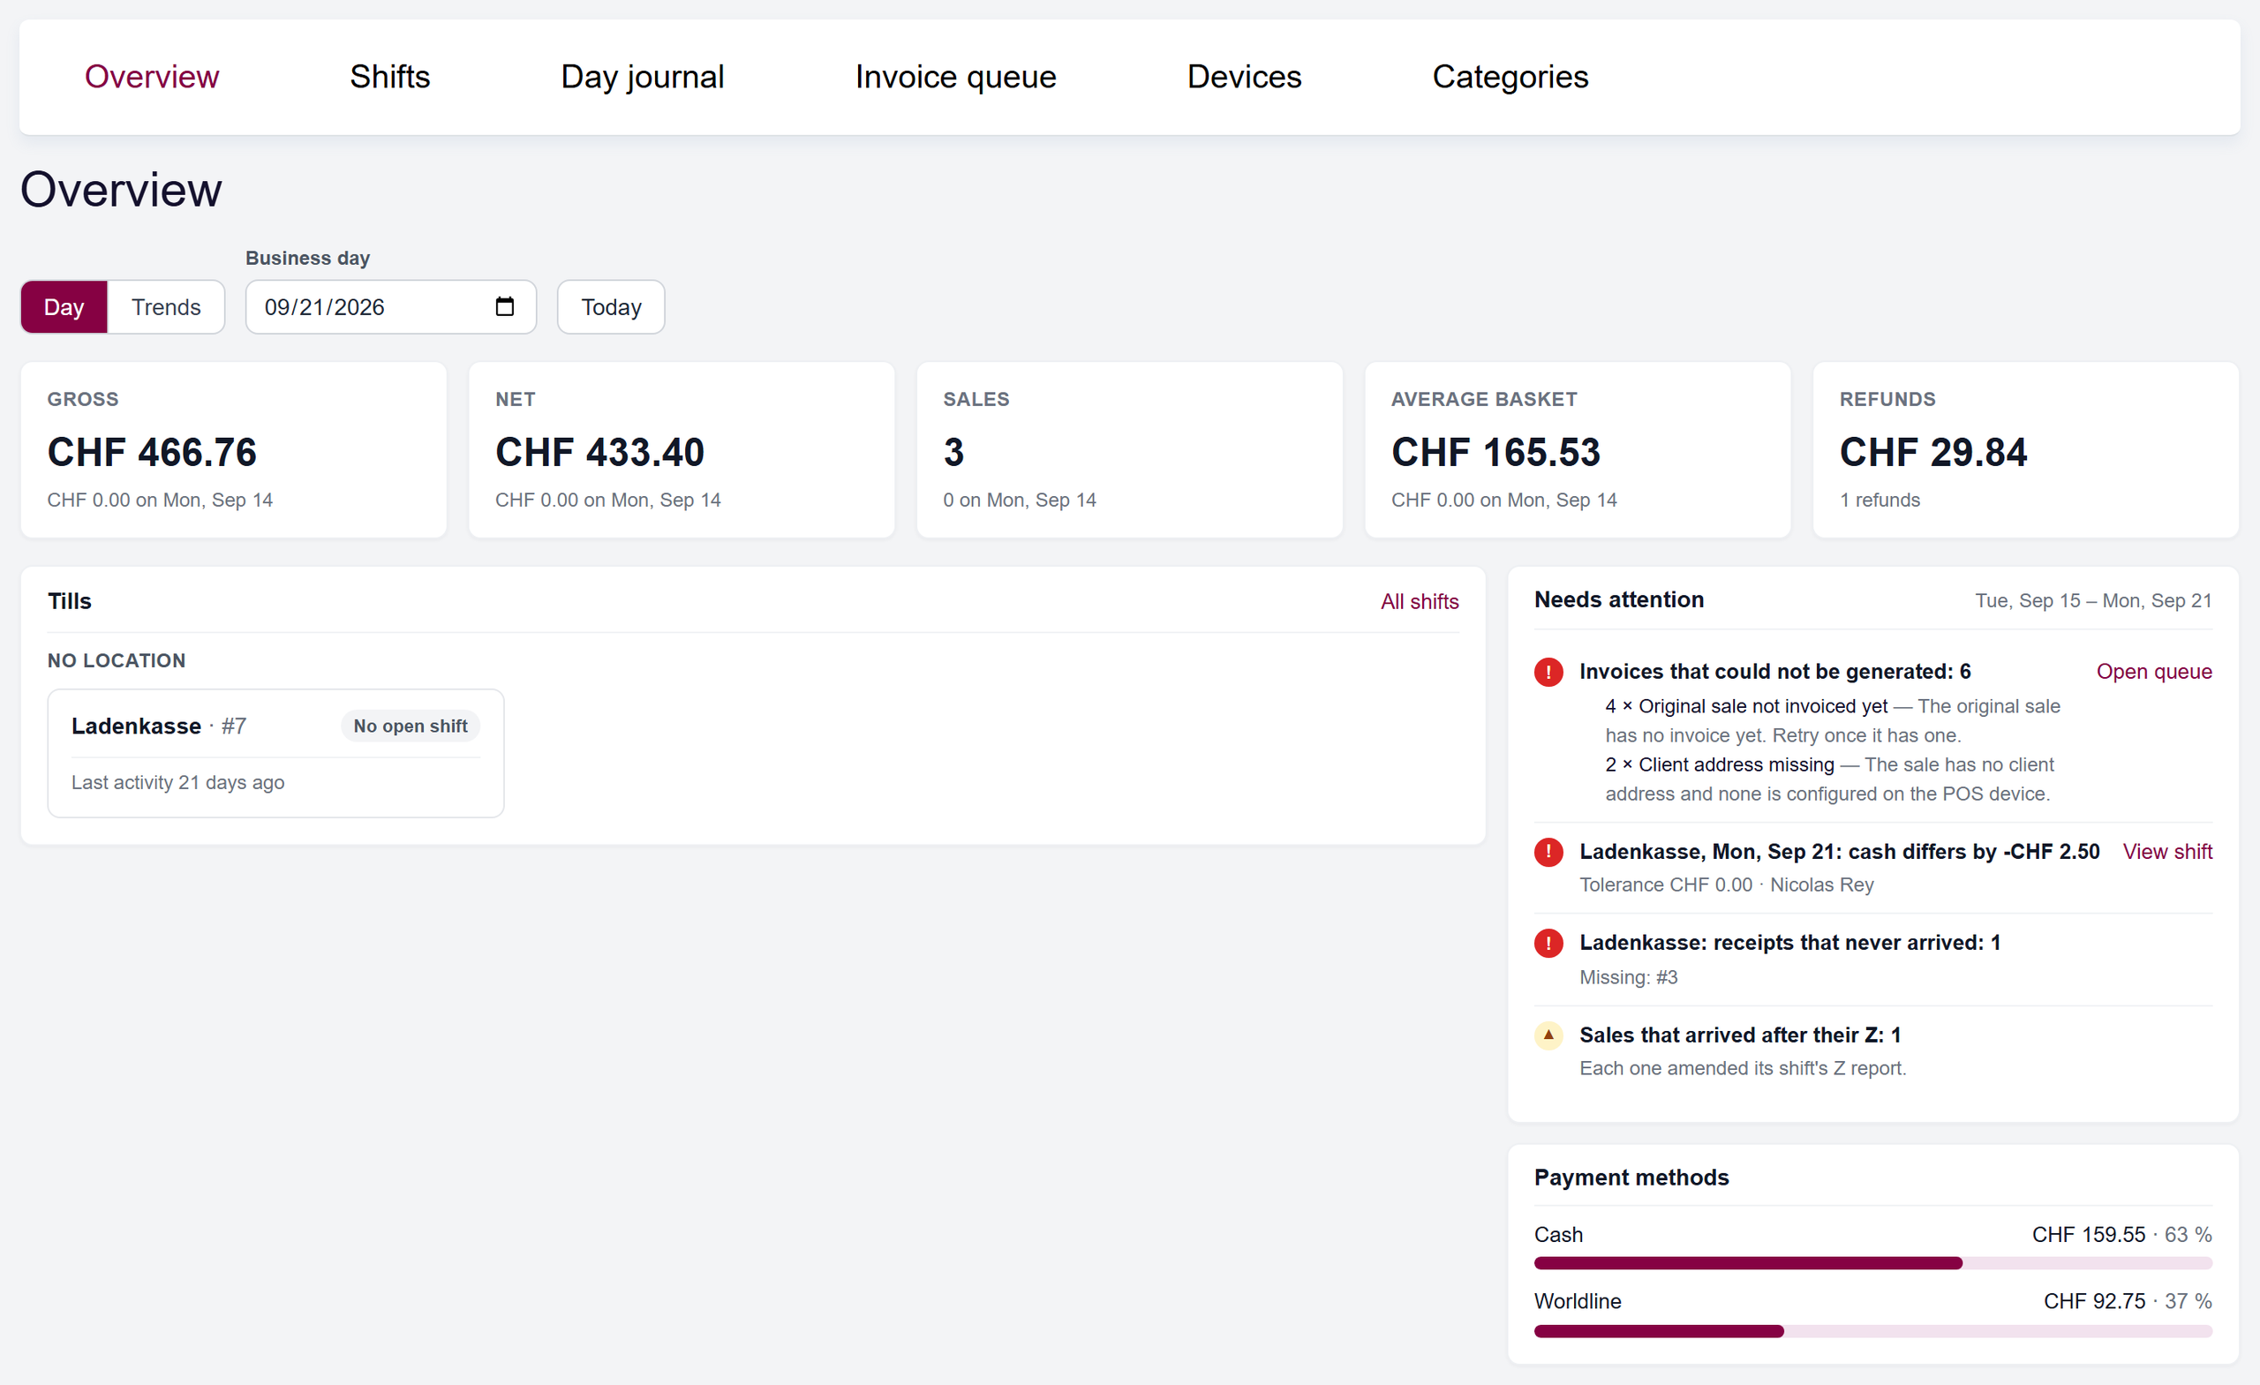Click the 4 × Original sale not invoiced line
Screen dimensions: 2260x1385
[1833, 721]
